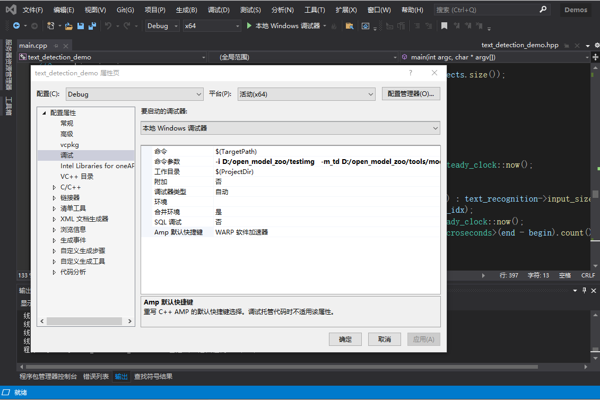Open the editor settings gear icon
This screenshot has height=400, width=600.
pyautogui.click(x=597, y=45)
